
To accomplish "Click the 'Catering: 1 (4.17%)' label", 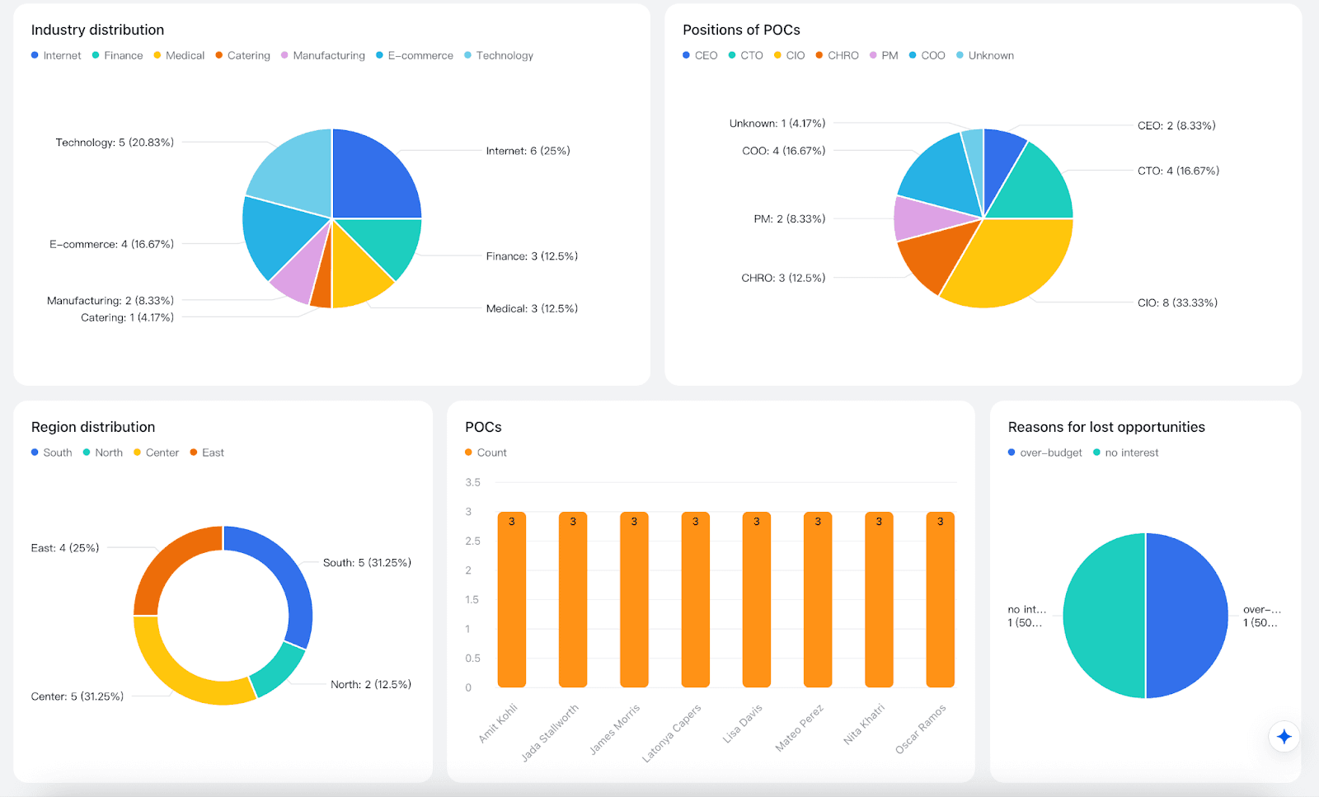I will (x=127, y=317).
